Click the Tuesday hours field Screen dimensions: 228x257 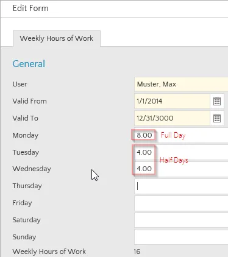tap(181, 152)
